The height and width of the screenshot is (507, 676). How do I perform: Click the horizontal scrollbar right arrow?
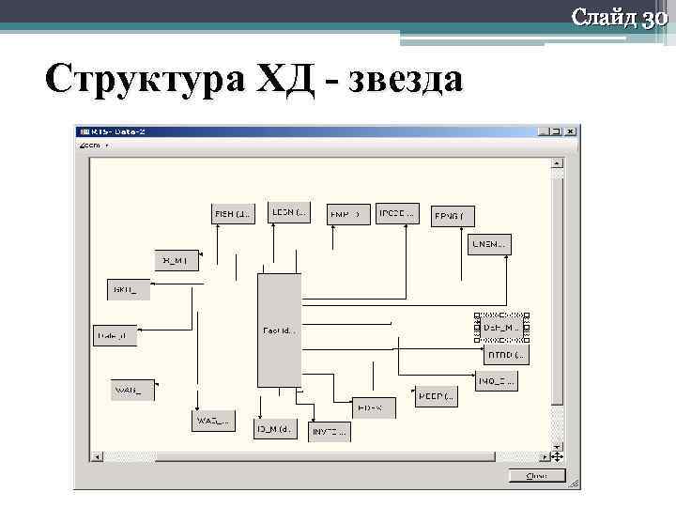point(545,456)
